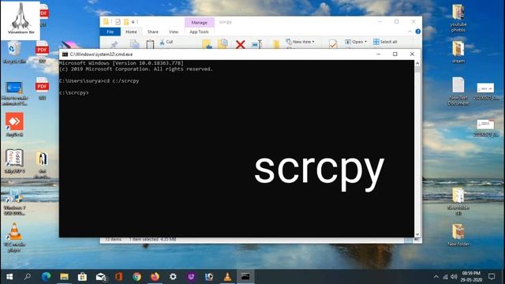Collapse the Explorer ribbon chevron
Viewport: 505px width, 284px height.
click(410, 32)
